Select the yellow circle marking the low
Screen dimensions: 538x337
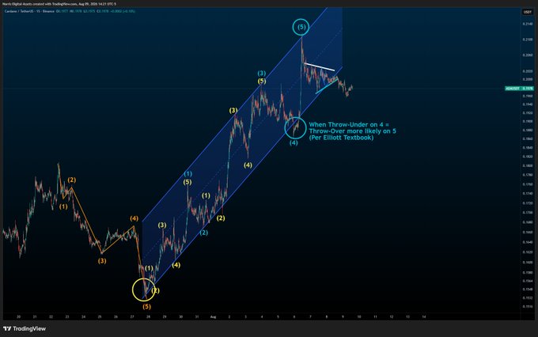click(x=144, y=290)
